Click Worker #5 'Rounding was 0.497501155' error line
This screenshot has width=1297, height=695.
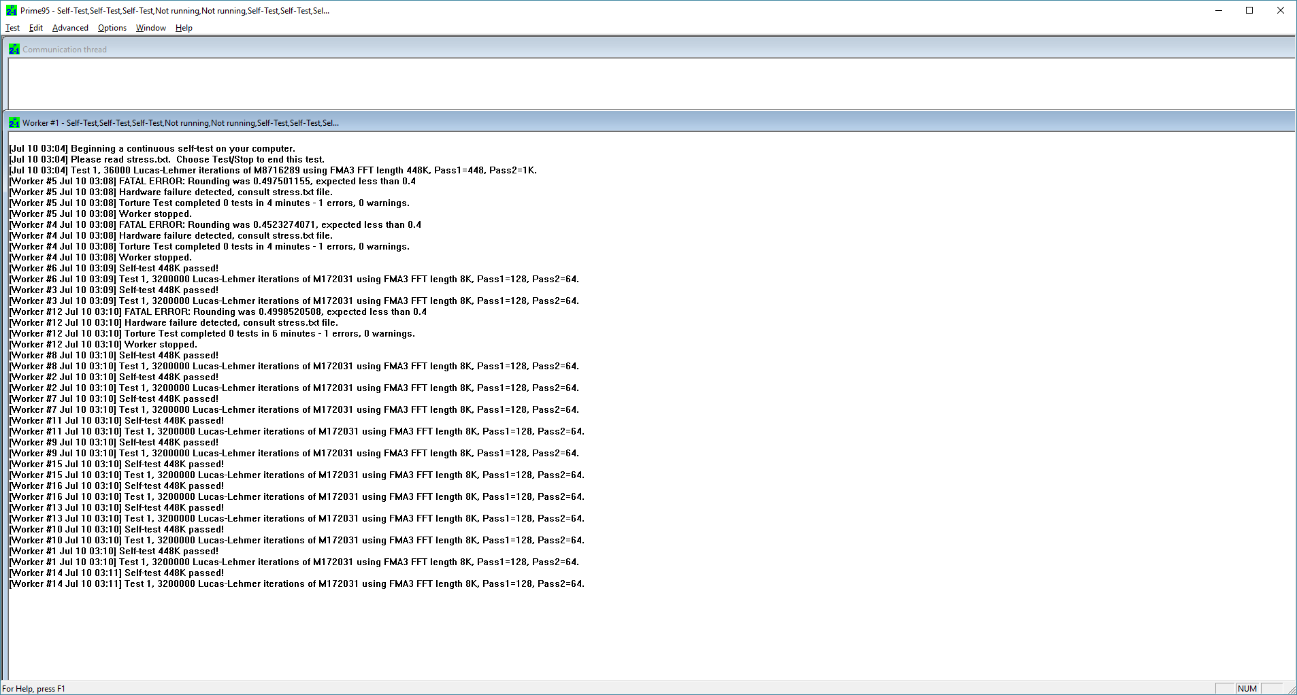[x=212, y=181]
